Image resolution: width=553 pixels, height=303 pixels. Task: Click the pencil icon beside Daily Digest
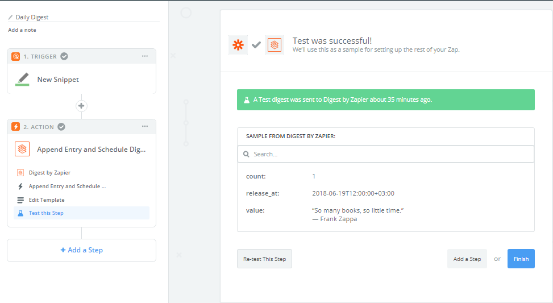click(x=11, y=18)
